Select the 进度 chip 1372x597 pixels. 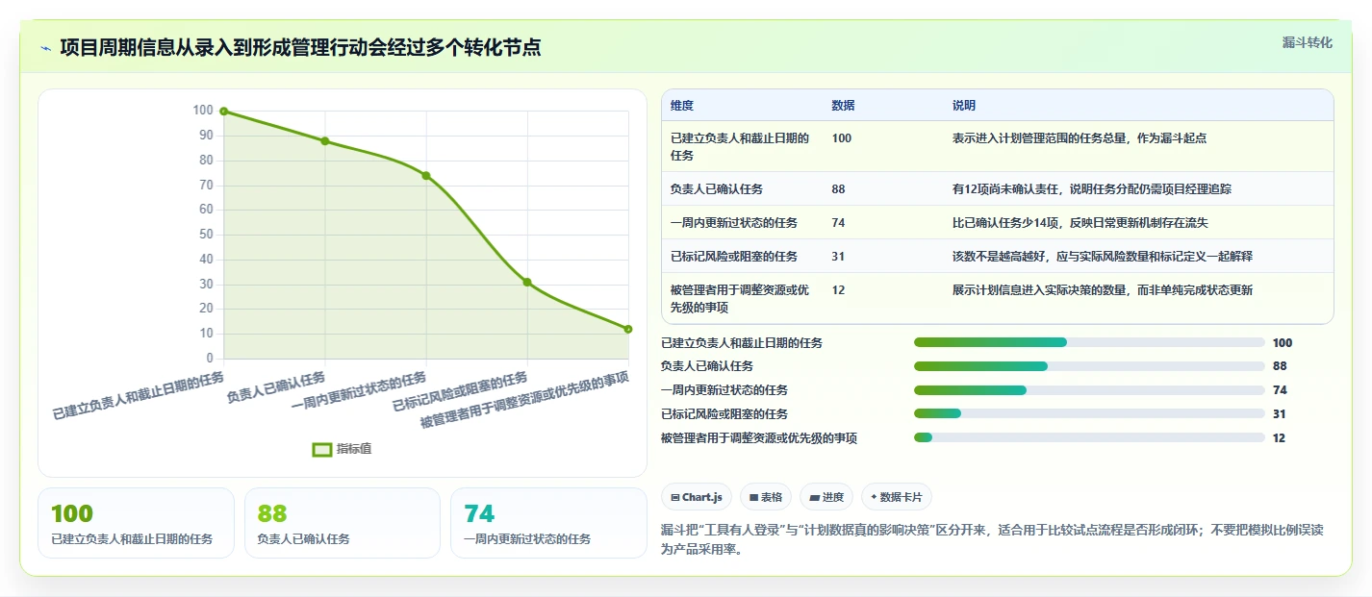826,497
